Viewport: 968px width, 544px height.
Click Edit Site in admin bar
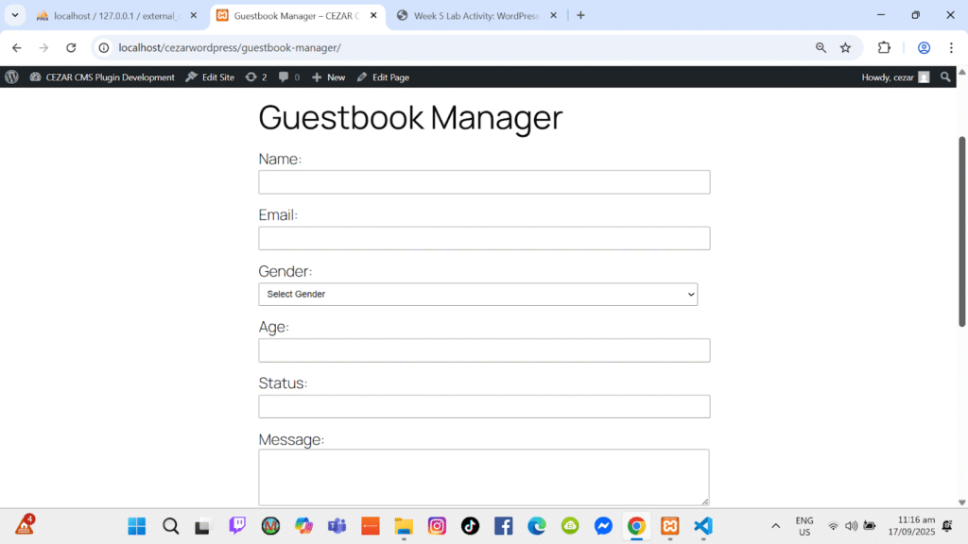(x=210, y=77)
